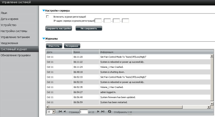The width and height of the screenshot is (215, 117).
Task: Open Настройки системы menu item
Action: pyautogui.click(x=14, y=31)
